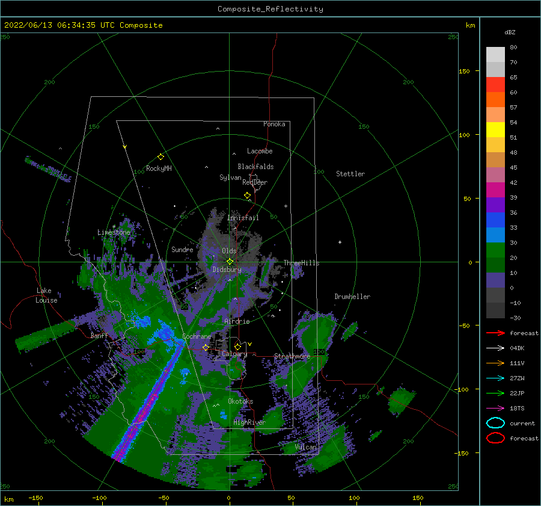
Task: Click the Composite_Reflectivity title text
Action: pyautogui.click(x=270, y=9)
